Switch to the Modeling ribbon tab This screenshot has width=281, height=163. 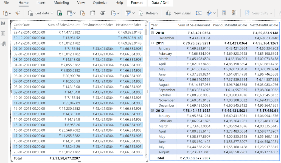tap(61, 3)
